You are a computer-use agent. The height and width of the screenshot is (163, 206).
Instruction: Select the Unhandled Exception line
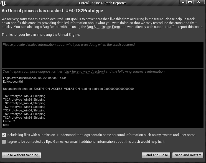(68, 89)
